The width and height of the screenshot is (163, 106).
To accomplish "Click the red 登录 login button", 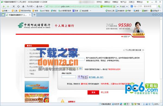I will (93, 92).
